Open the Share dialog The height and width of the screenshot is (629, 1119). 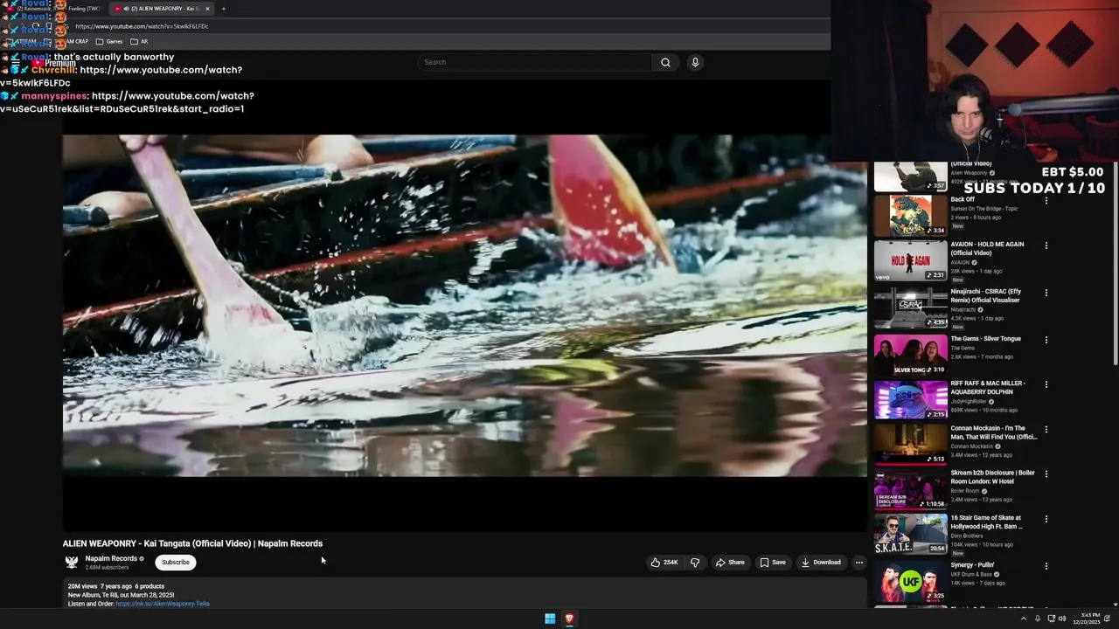tap(730, 563)
